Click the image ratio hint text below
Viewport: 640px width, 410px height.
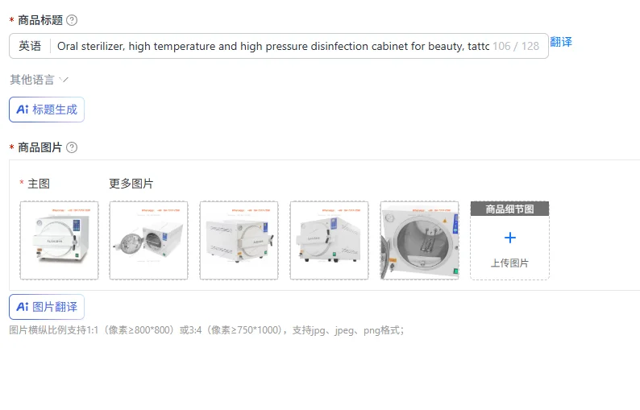click(206, 330)
